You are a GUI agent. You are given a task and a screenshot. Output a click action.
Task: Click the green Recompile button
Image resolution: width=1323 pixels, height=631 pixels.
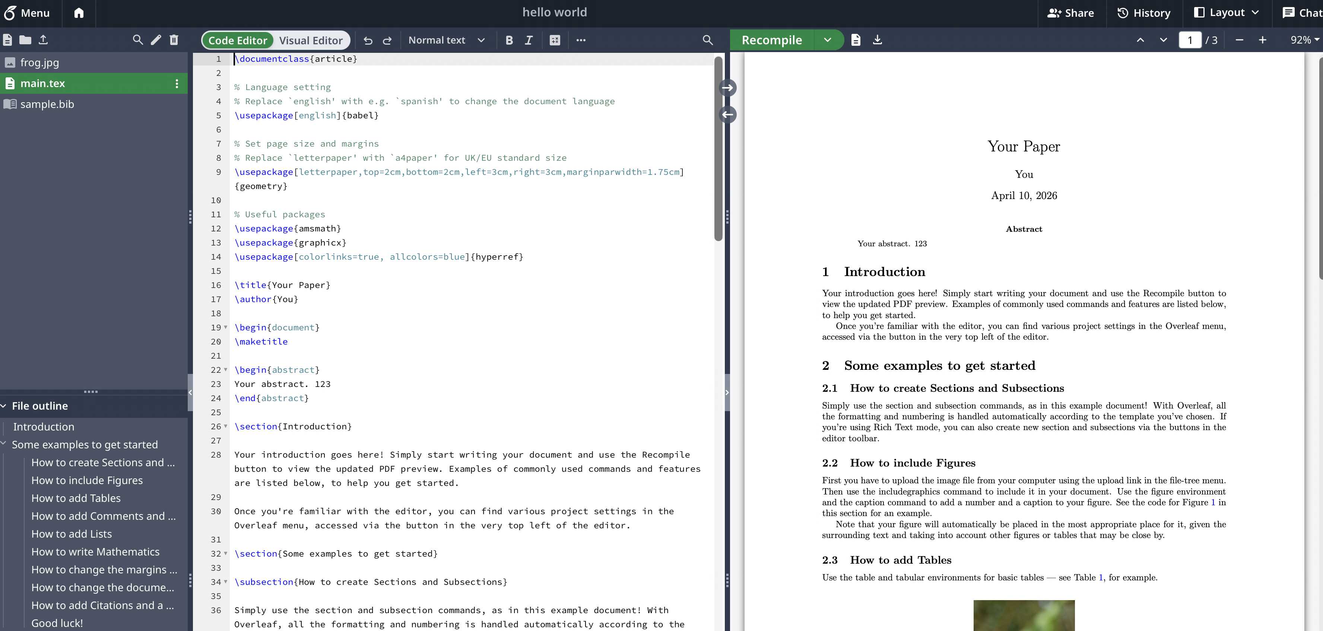tap(771, 39)
